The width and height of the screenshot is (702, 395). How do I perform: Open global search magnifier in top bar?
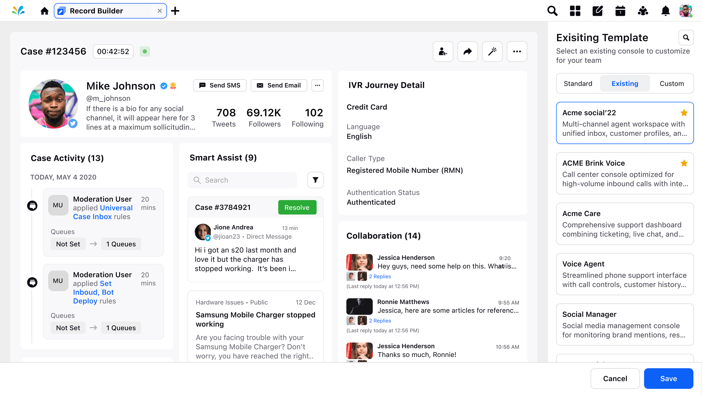(x=552, y=11)
